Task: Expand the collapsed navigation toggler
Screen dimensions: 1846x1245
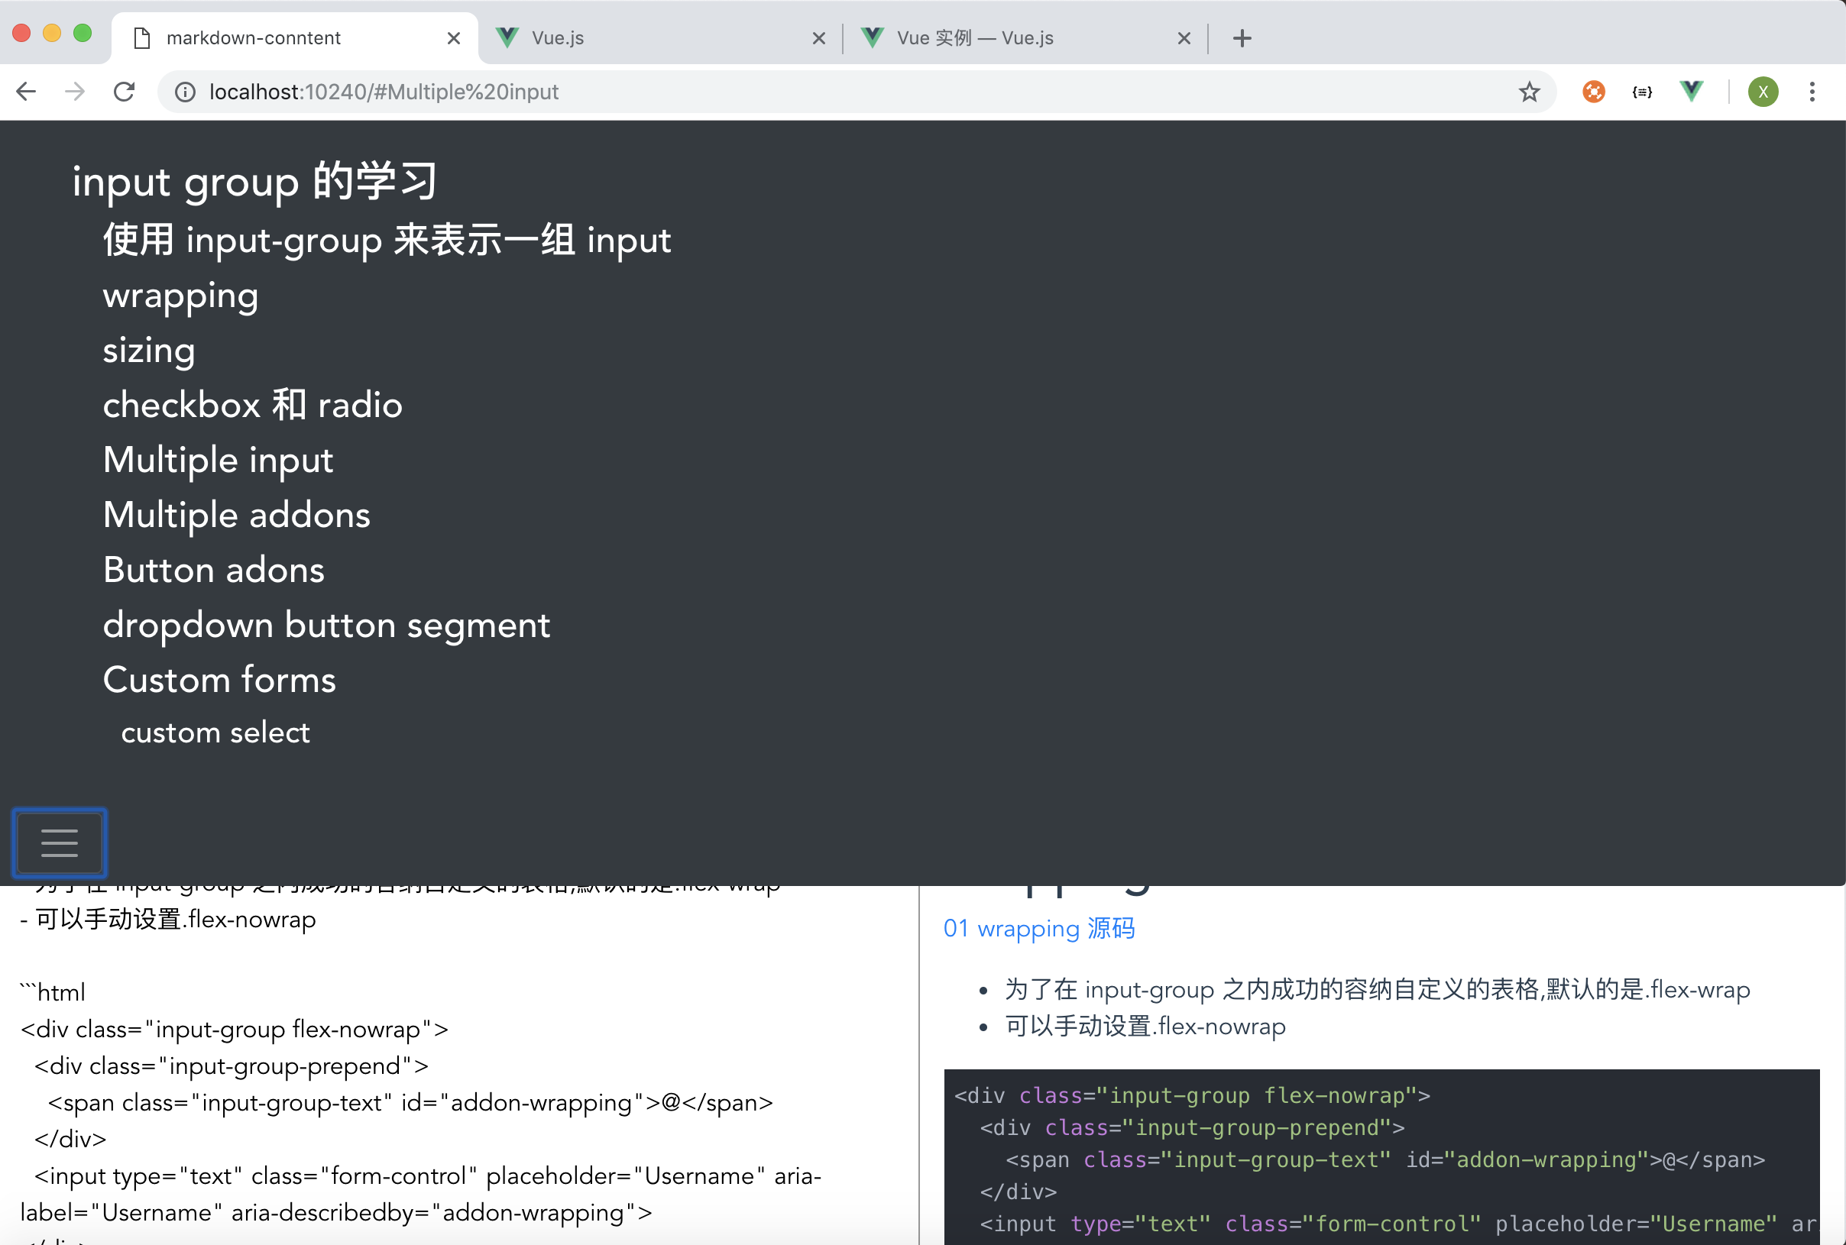Action: (x=59, y=842)
